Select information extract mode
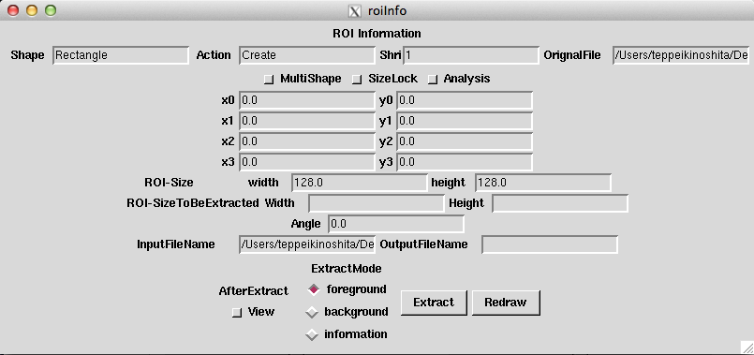 click(312, 334)
